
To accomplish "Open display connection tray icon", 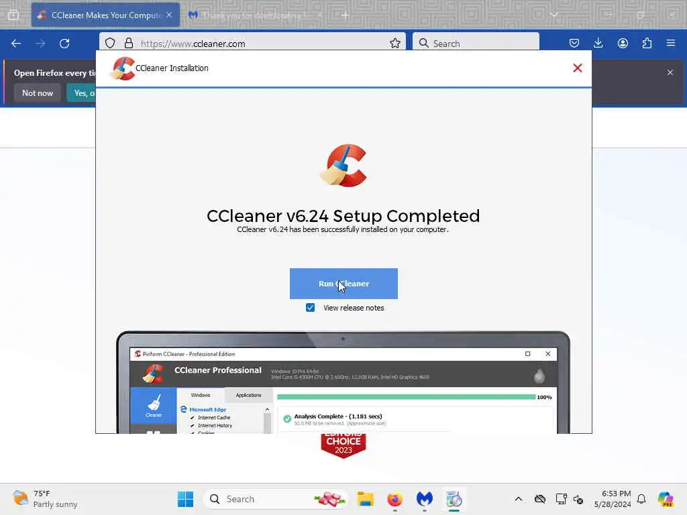I will point(561,499).
